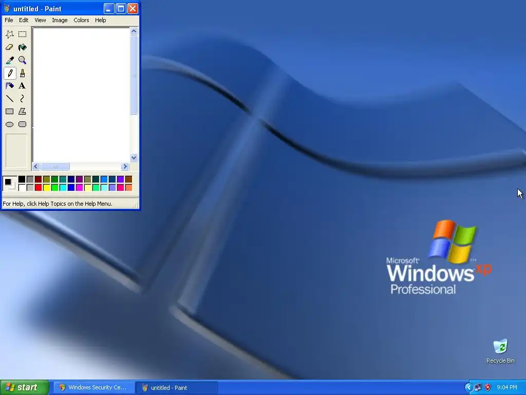526x395 pixels.
Task: Open the File menu
Action: 9,20
